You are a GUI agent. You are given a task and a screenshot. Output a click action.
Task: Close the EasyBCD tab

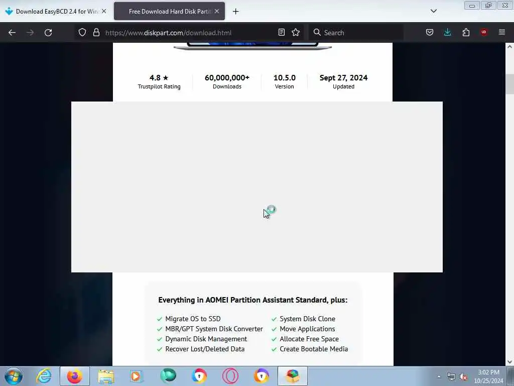click(104, 11)
